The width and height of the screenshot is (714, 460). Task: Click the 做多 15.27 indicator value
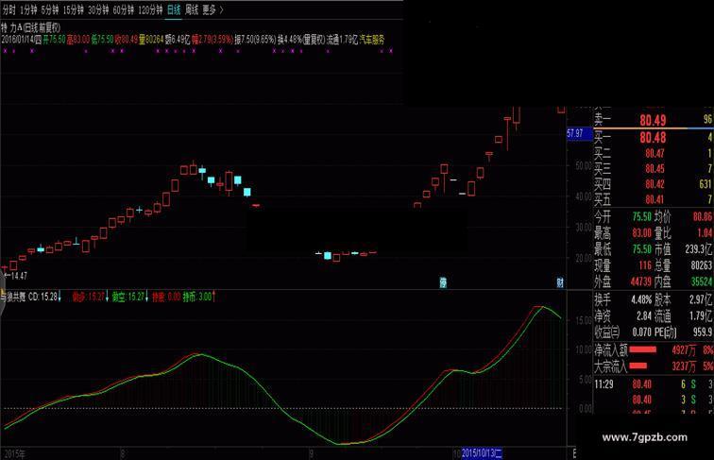90,297
